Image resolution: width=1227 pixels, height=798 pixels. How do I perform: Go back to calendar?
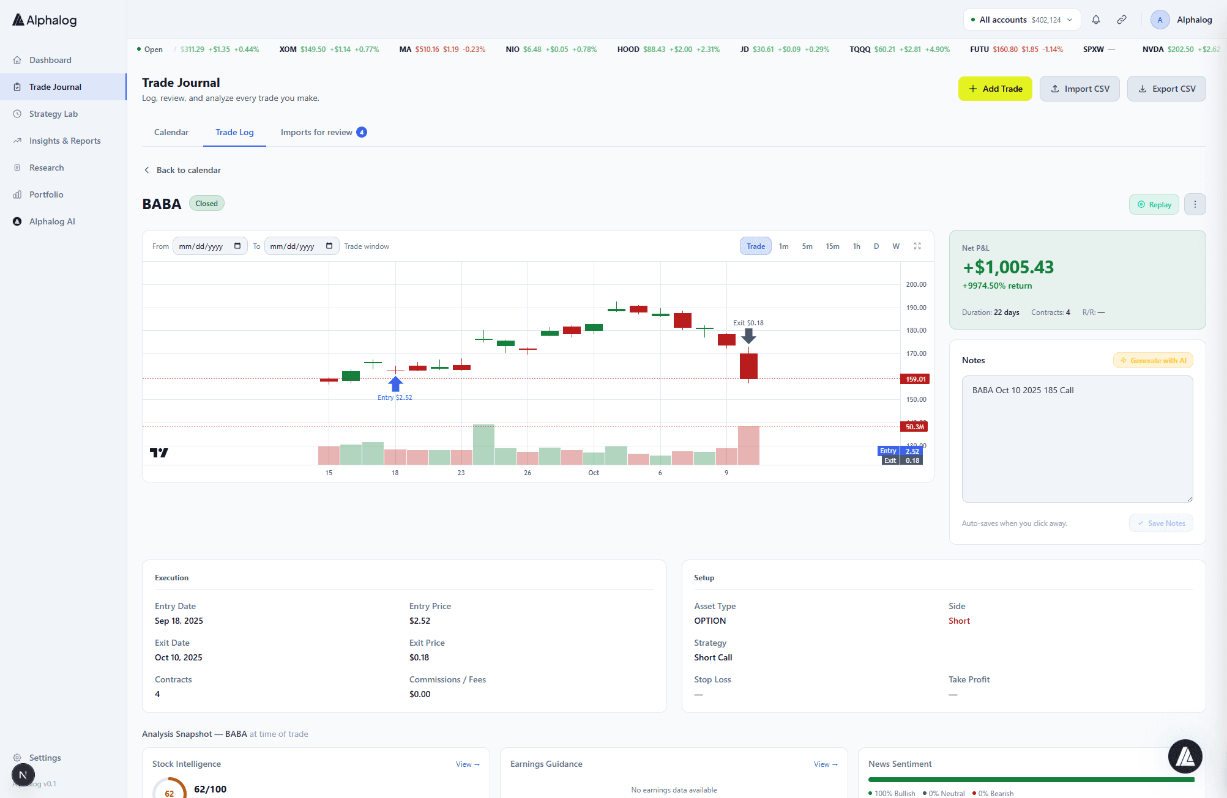point(182,170)
